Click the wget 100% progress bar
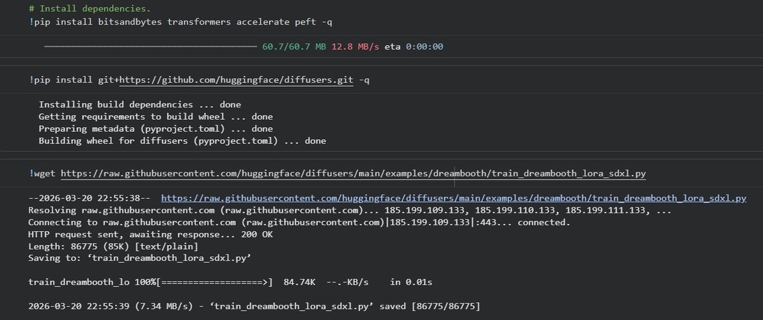Image resolution: width=763 pixels, height=320 pixels. (215, 282)
